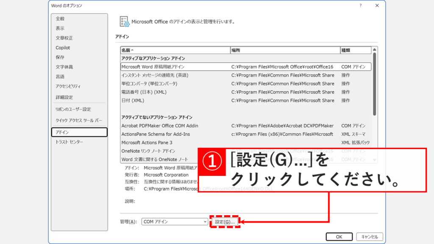Close the Word のオプション dialog
Image resolution: width=434 pixels, height=244 pixels.
377,6
